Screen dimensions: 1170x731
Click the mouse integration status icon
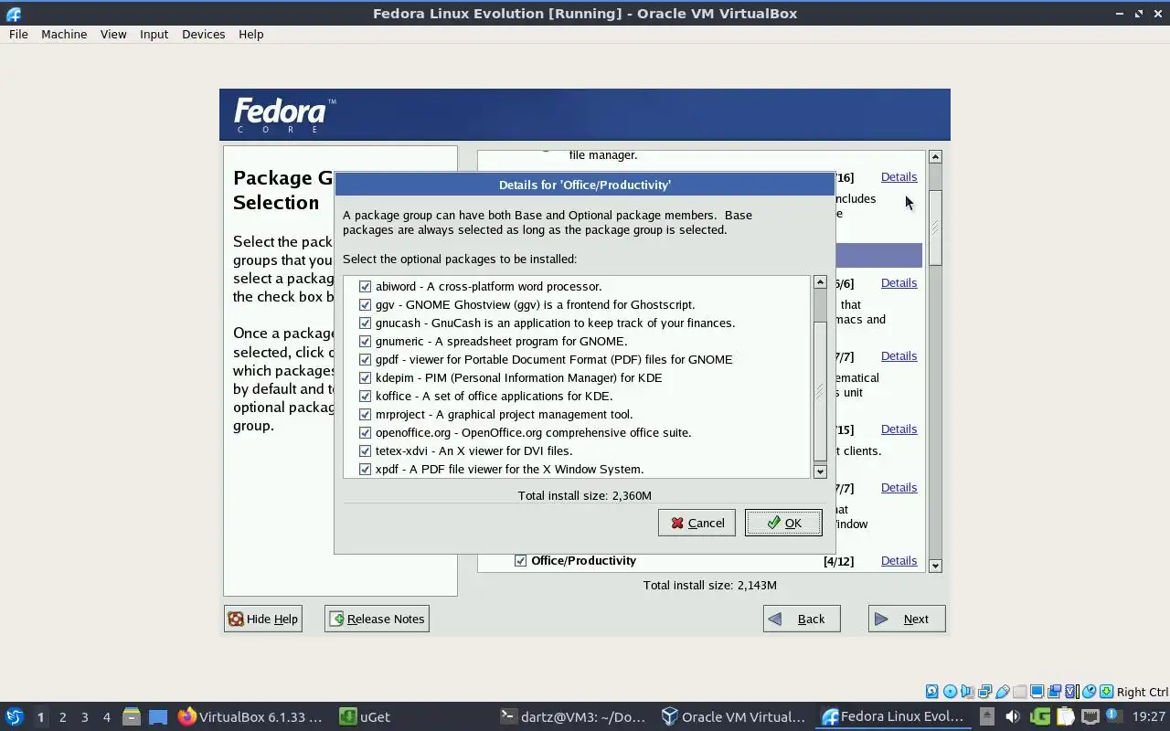[x=1090, y=692]
